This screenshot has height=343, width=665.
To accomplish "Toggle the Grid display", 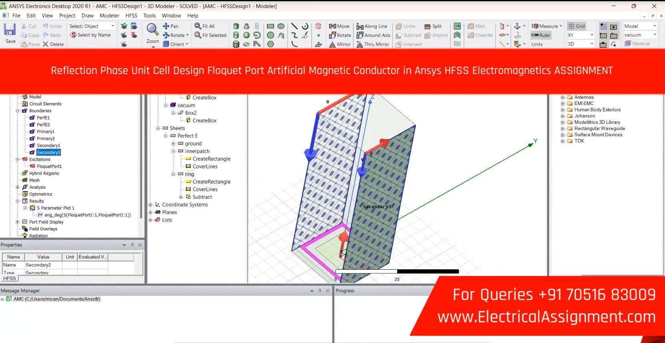I will pos(576,26).
